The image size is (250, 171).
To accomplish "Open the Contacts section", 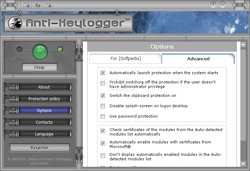I will [x=44, y=122].
